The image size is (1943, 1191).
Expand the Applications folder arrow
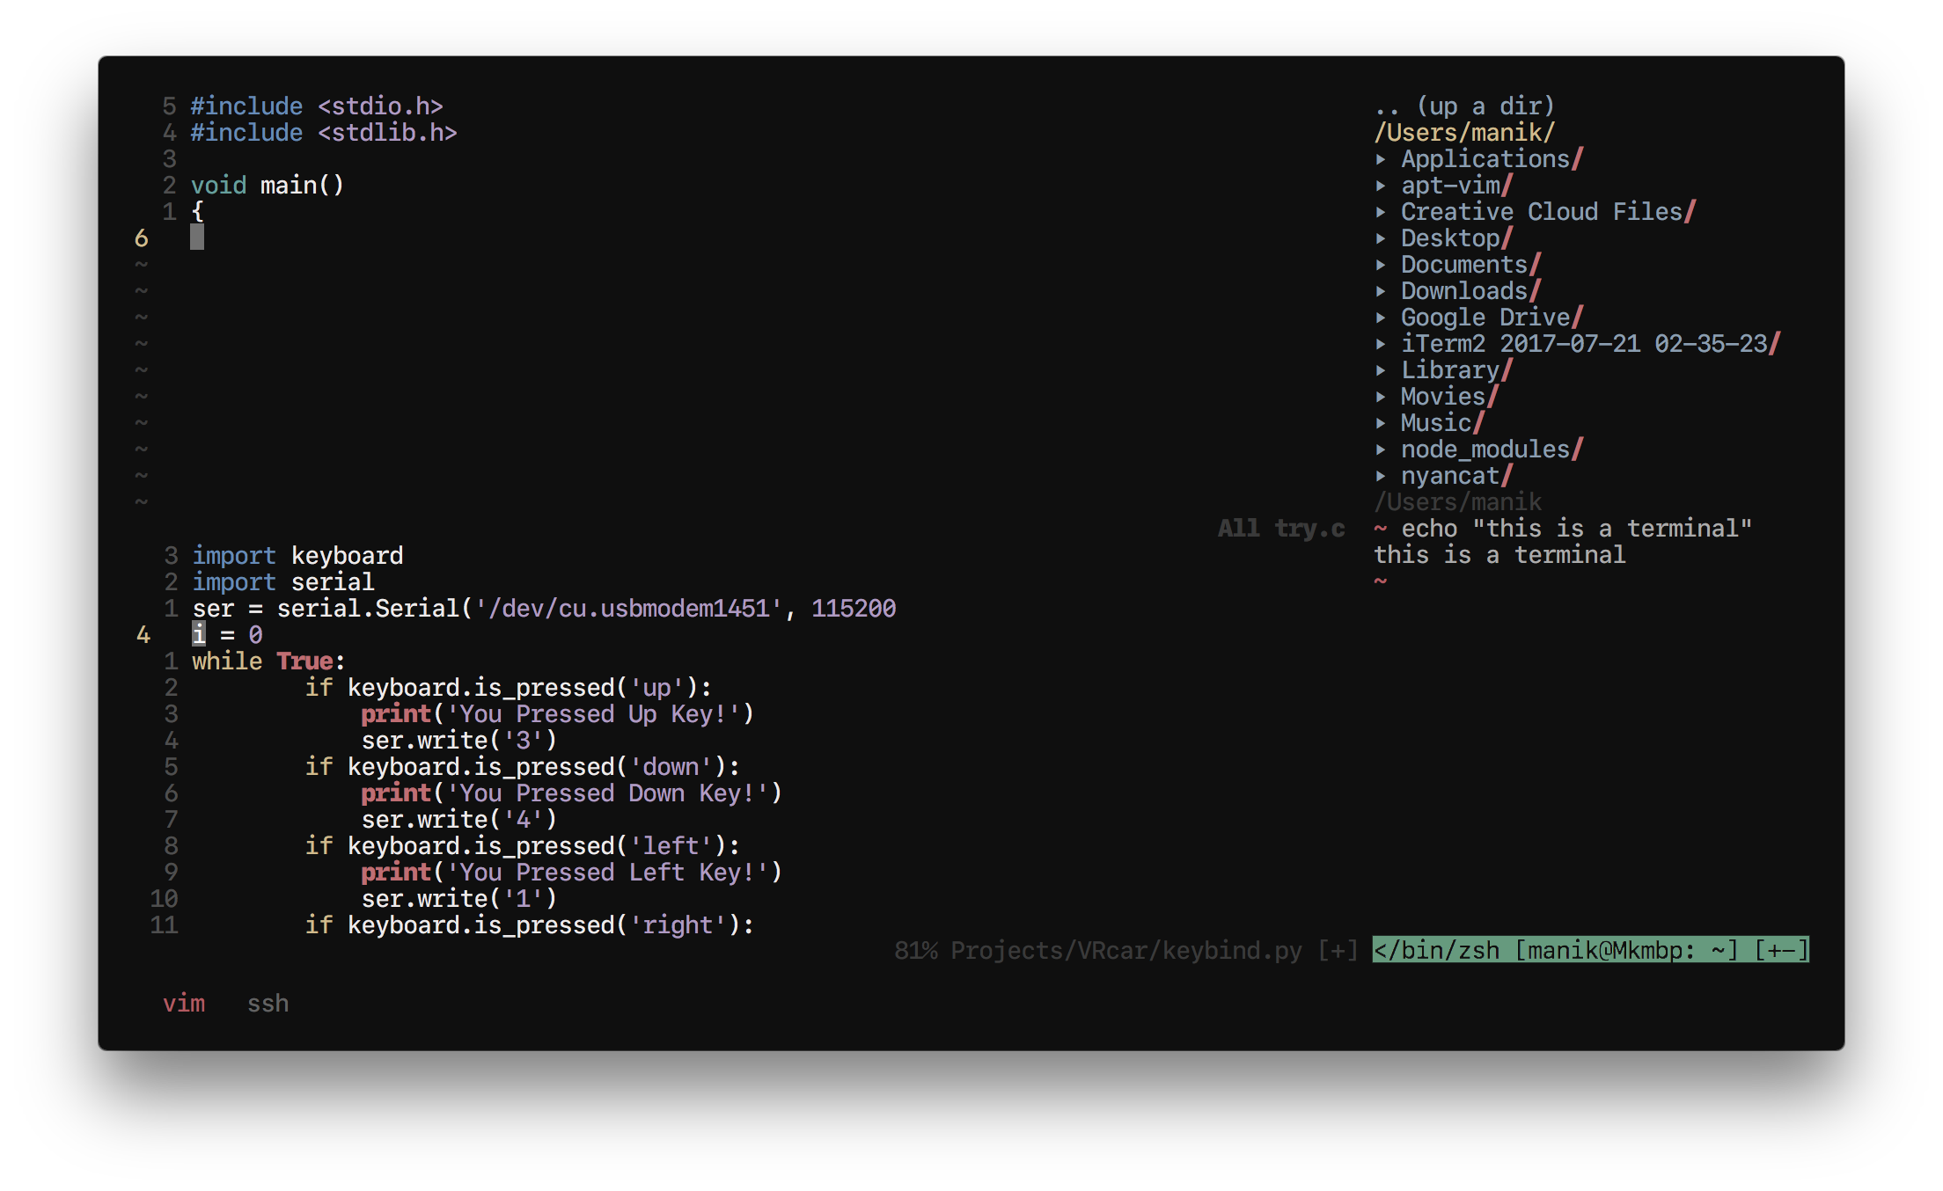pyautogui.click(x=1381, y=159)
